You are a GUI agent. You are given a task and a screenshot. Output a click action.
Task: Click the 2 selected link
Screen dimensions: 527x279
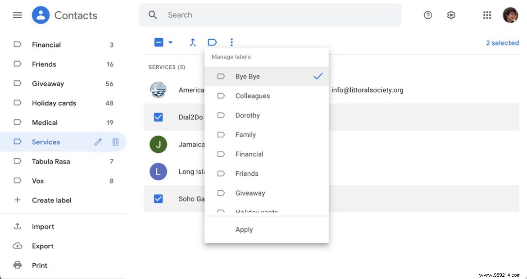pyautogui.click(x=502, y=42)
